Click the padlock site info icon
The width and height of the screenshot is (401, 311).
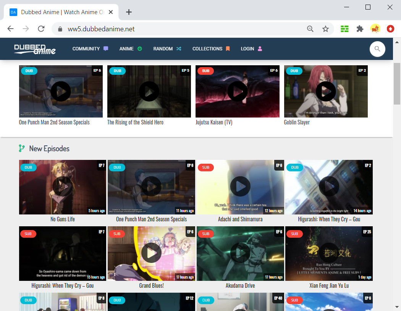60,29
